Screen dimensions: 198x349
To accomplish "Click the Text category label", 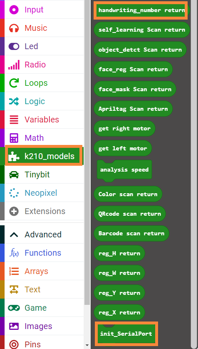I will 32,289.
